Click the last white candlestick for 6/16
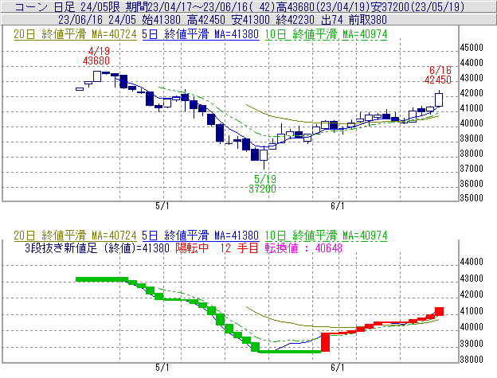 click(439, 99)
